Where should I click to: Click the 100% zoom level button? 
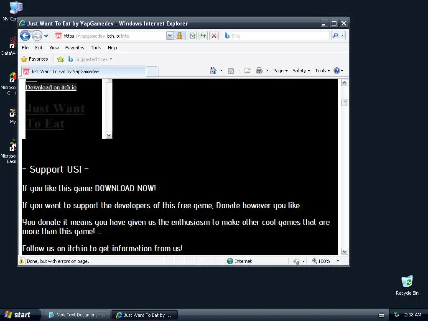pos(321,261)
